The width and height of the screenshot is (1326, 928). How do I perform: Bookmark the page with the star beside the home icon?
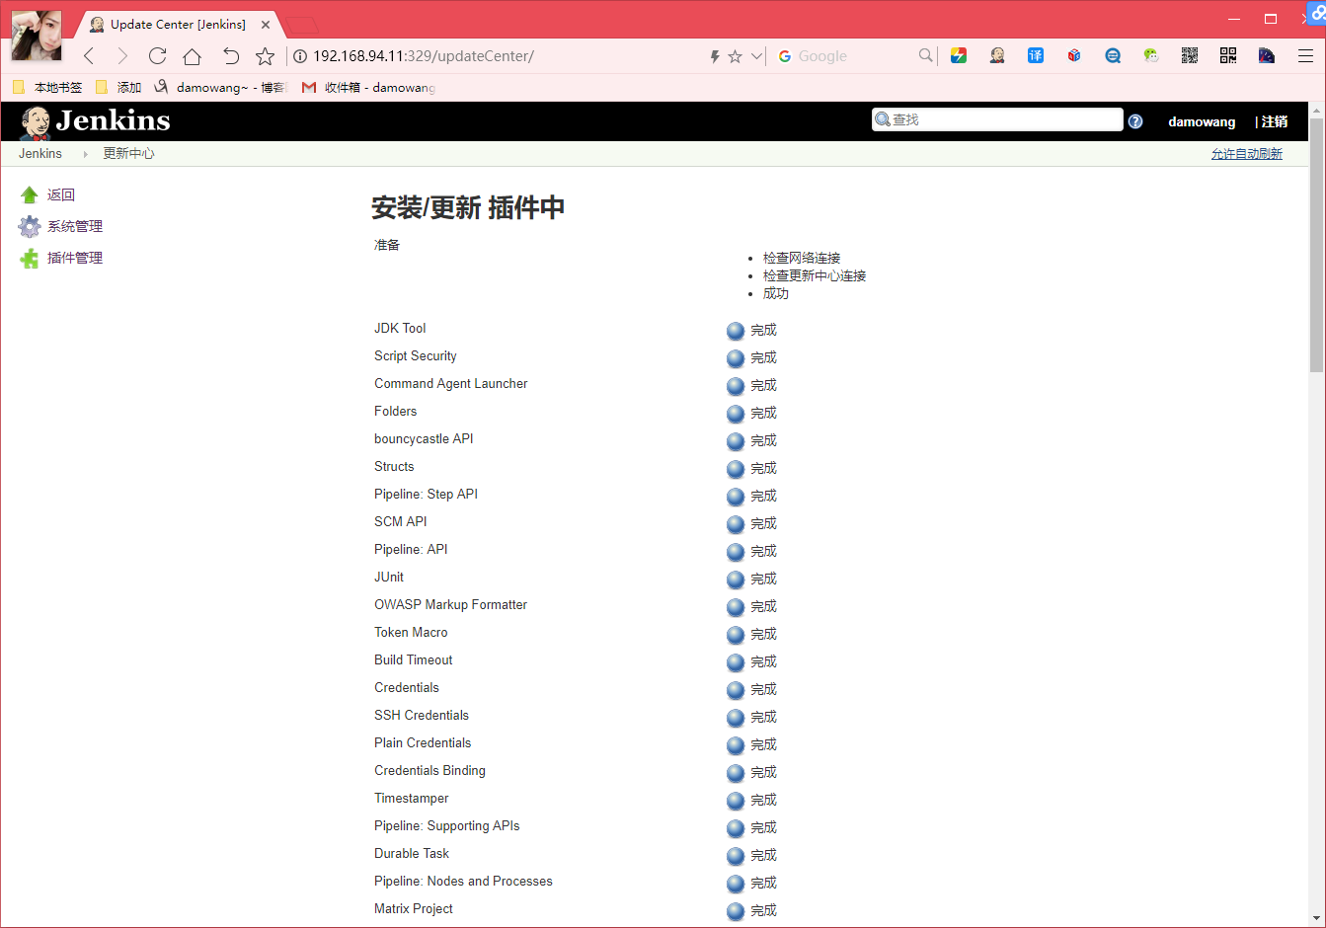click(x=265, y=56)
